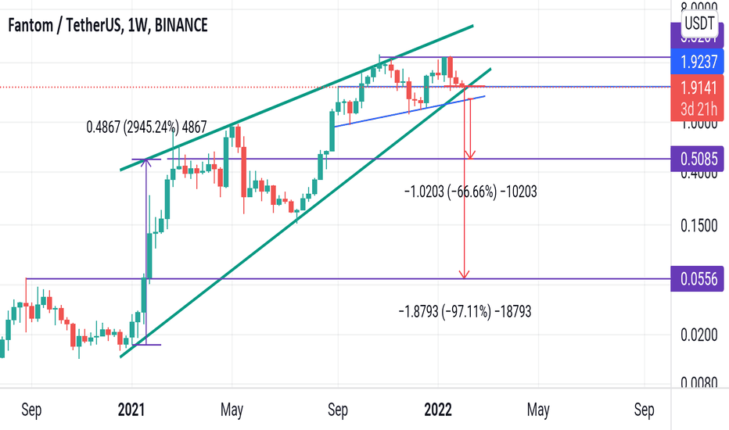Select the blue support trendline
This screenshot has height=430, width=729.
[410, 111]
